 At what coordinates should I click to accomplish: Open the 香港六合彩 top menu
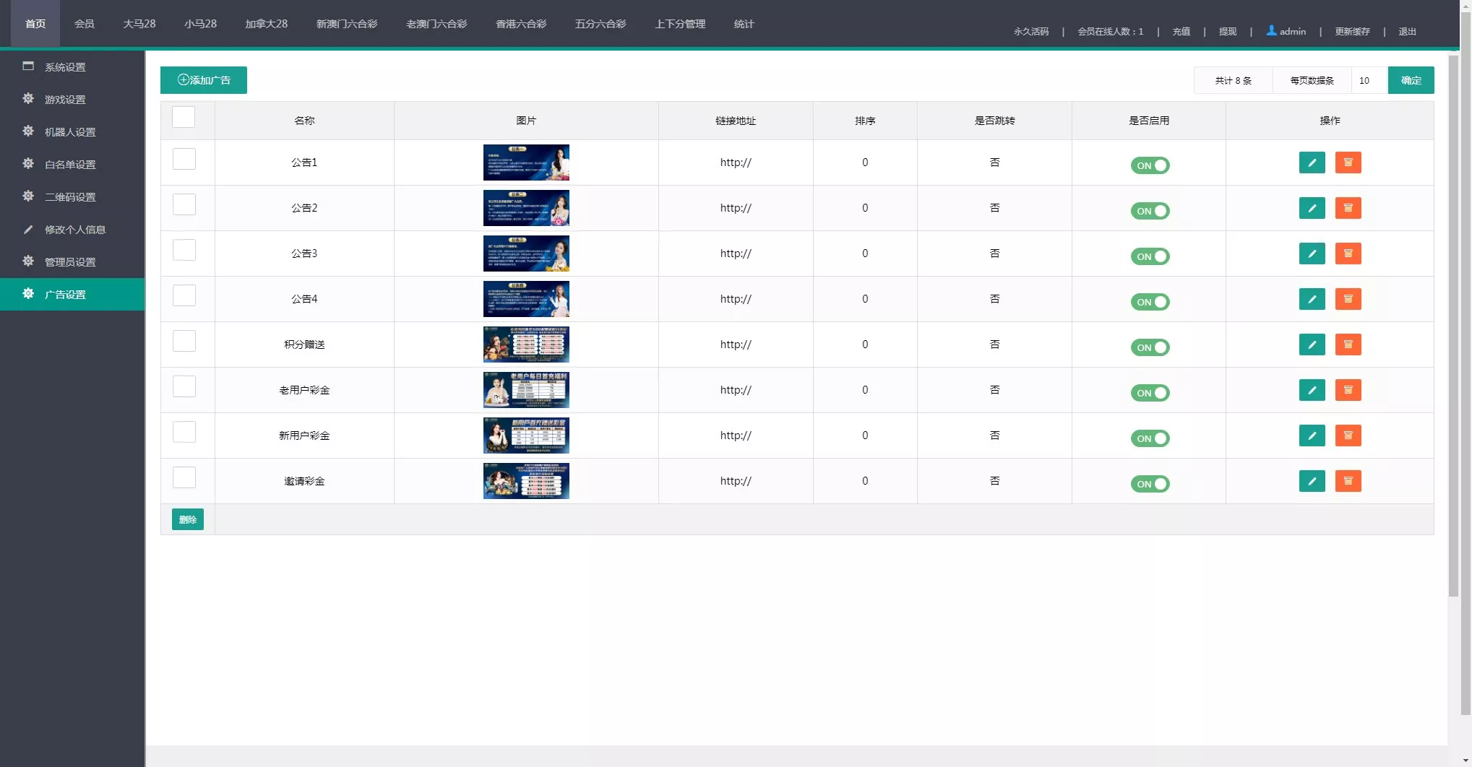[x=520, y=24]
